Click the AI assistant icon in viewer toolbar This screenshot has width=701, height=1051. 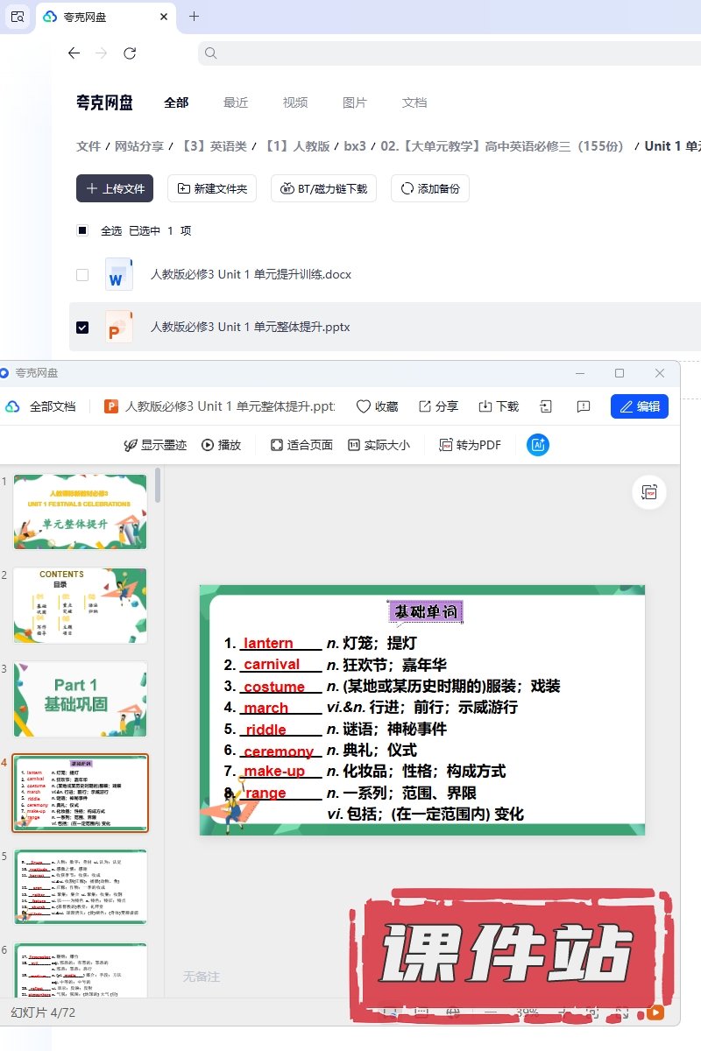click(x=538, y=445)
